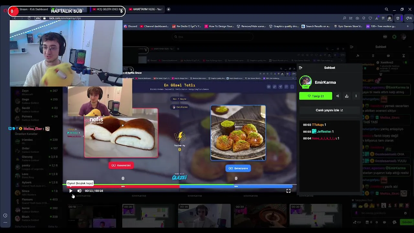Select the Şekerpare answer button

pos(238,168)
